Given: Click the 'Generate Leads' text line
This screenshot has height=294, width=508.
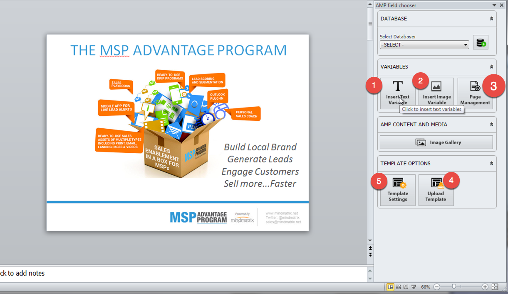Looking at the screenshot, I should [x=260, y=159].
